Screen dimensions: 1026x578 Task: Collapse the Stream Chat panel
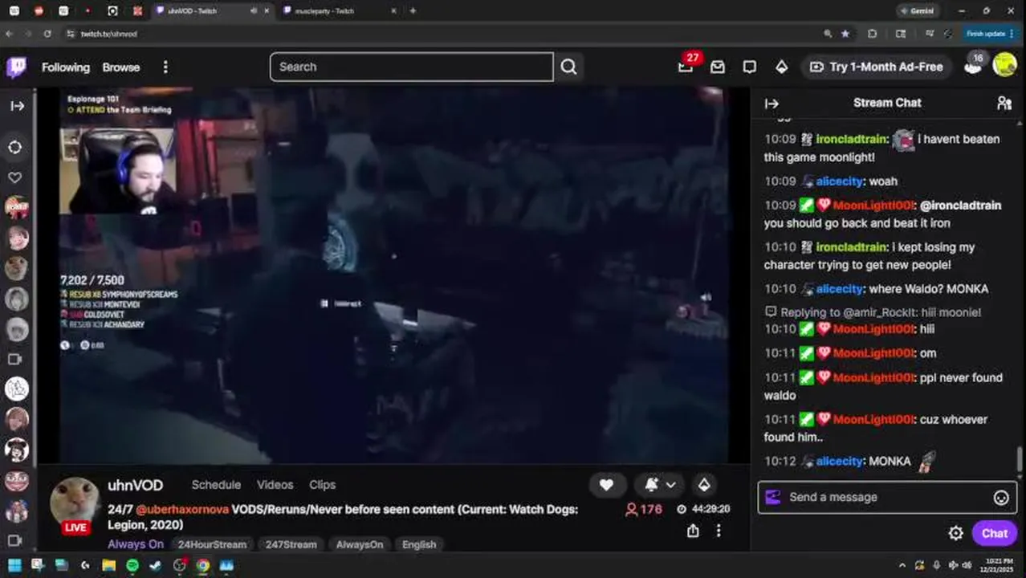coord(772,103)
